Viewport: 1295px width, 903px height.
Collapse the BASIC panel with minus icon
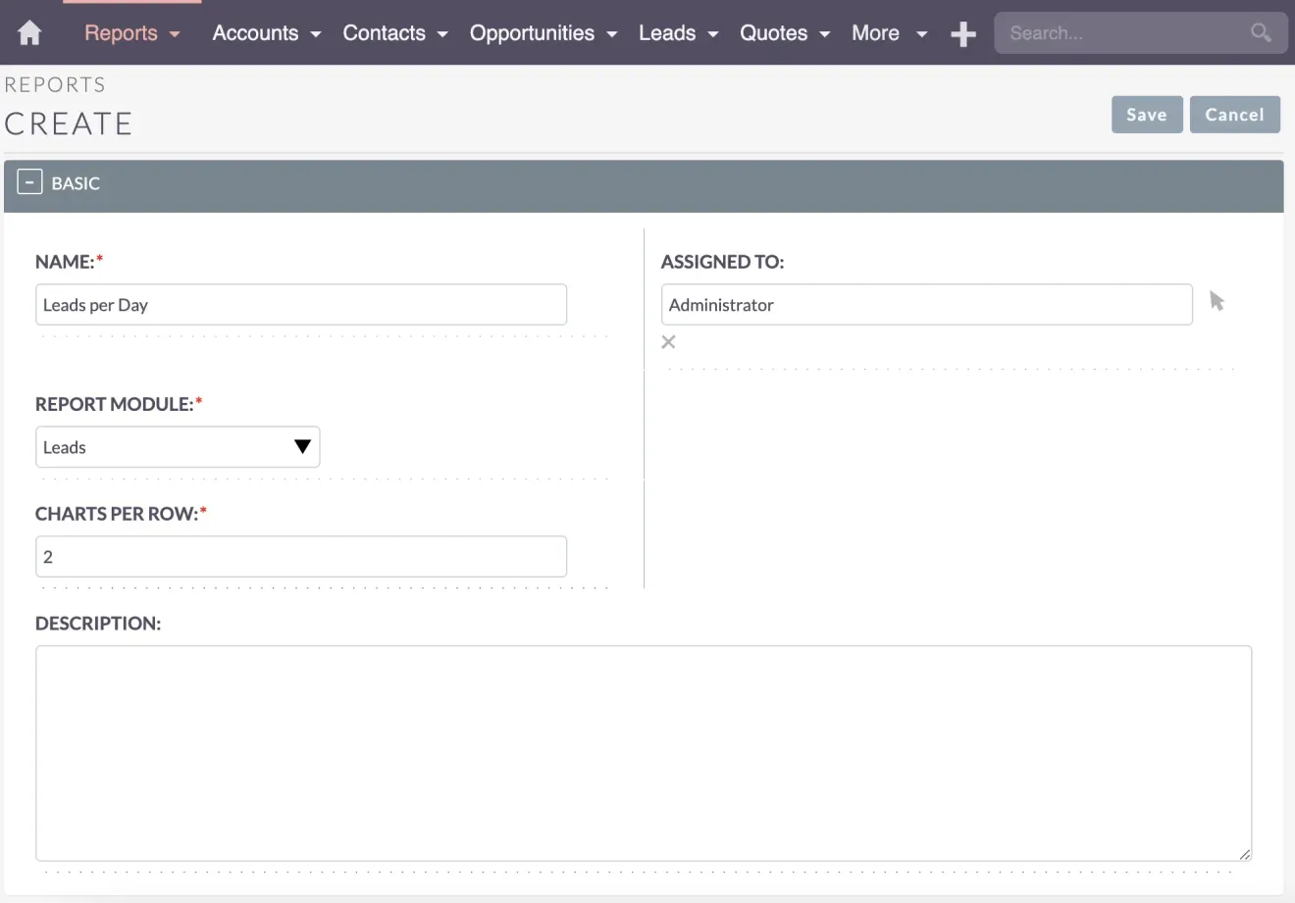tap(29, 181)
